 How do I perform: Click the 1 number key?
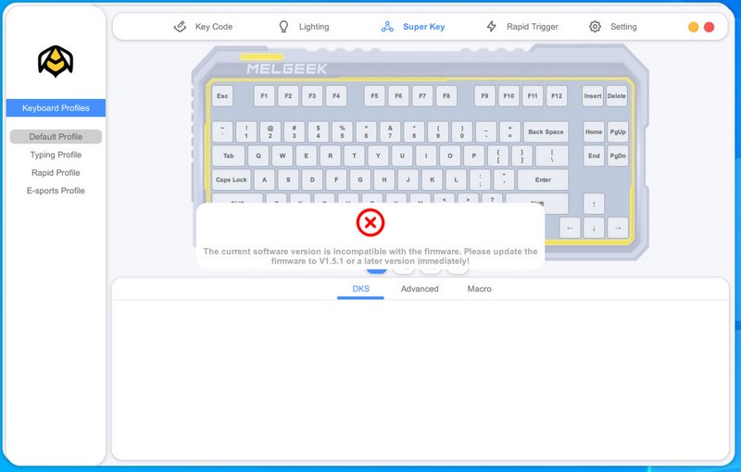tap(246, 131)
